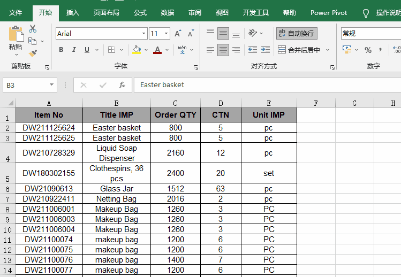The image size is (401, 277).
Task: Open the Arial font name dropdown
Action: coord(143,34)
